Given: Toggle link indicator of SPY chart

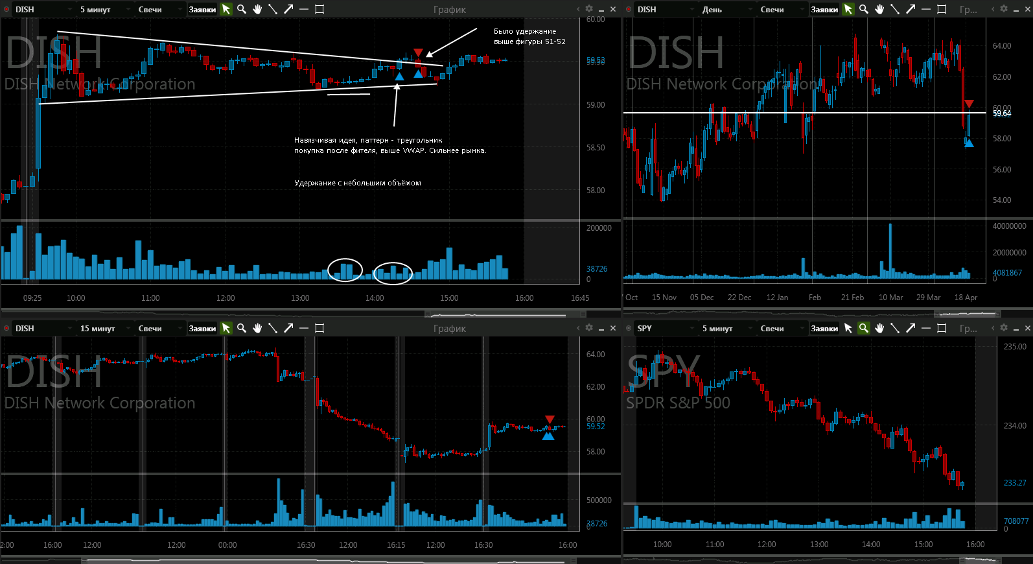Looking at the screenshot, I should (629, 328).
